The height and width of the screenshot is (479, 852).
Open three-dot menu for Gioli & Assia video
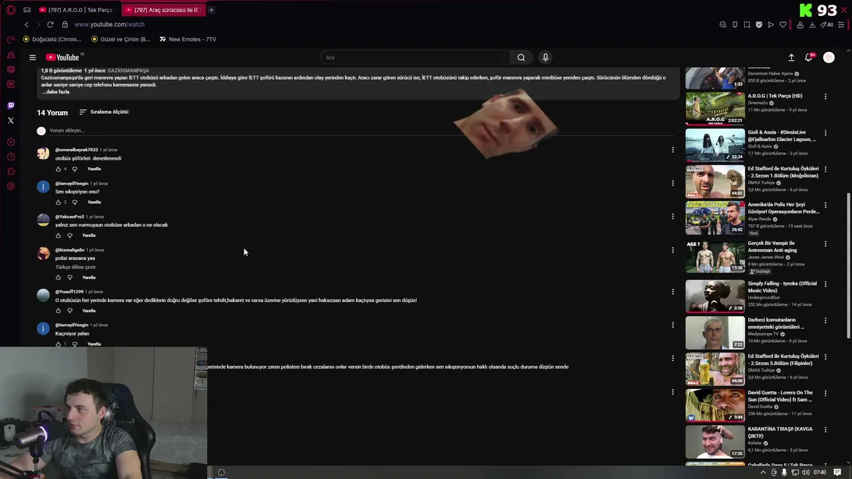click(825, 133)
